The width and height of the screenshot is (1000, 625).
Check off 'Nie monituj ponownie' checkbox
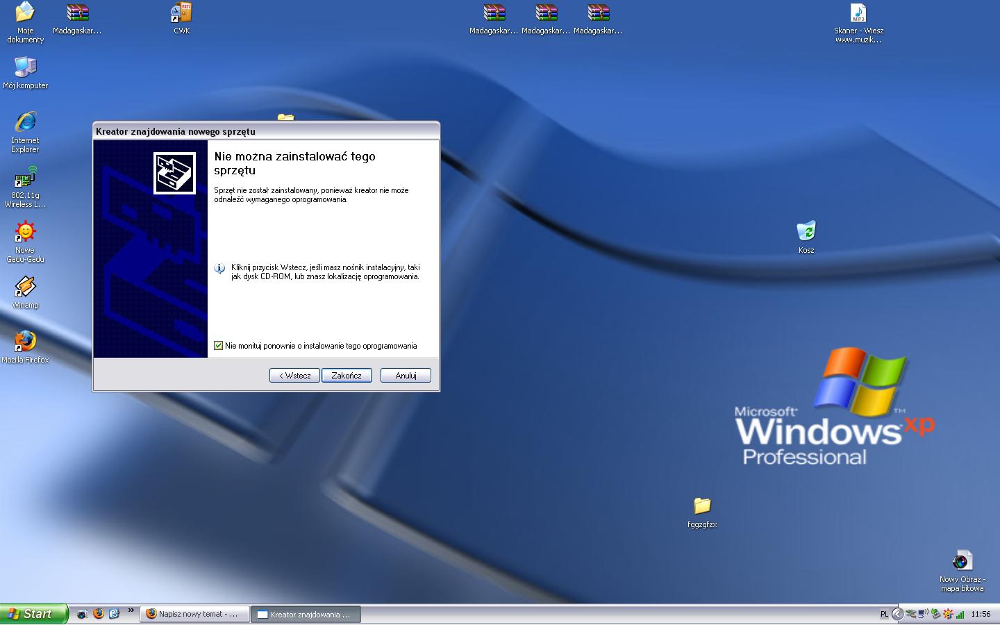coord(219,346)
